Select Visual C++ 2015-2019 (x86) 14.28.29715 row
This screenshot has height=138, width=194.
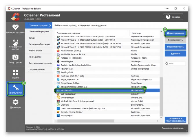coord(107,47)
